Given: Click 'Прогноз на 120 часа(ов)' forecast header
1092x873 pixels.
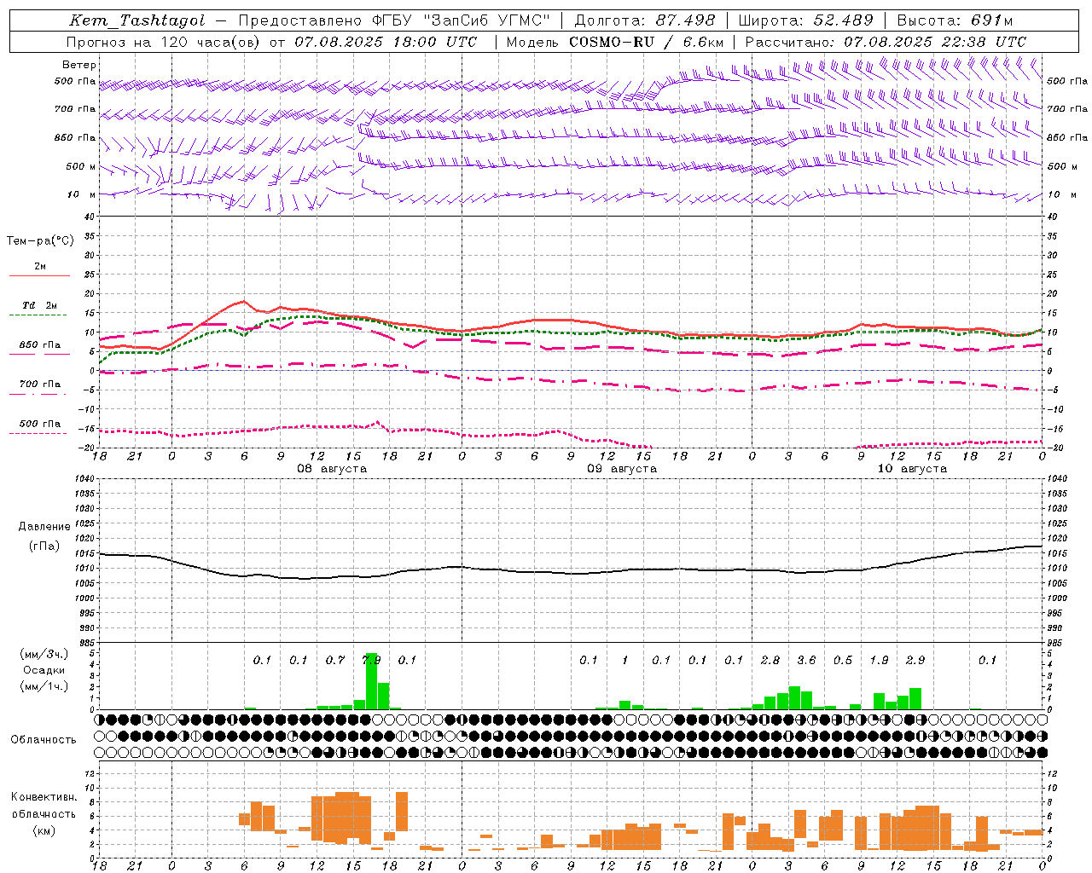Looking at the screenshot, I should (165, 42).
